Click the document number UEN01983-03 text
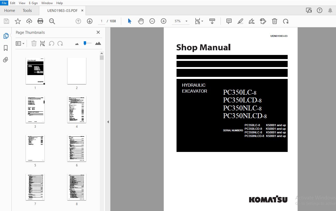 click(279, 36)
